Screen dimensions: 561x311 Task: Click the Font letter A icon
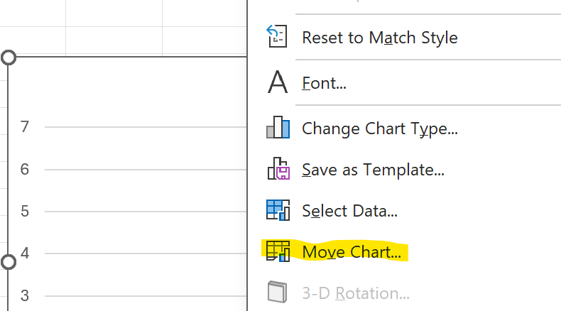[277, 82]
